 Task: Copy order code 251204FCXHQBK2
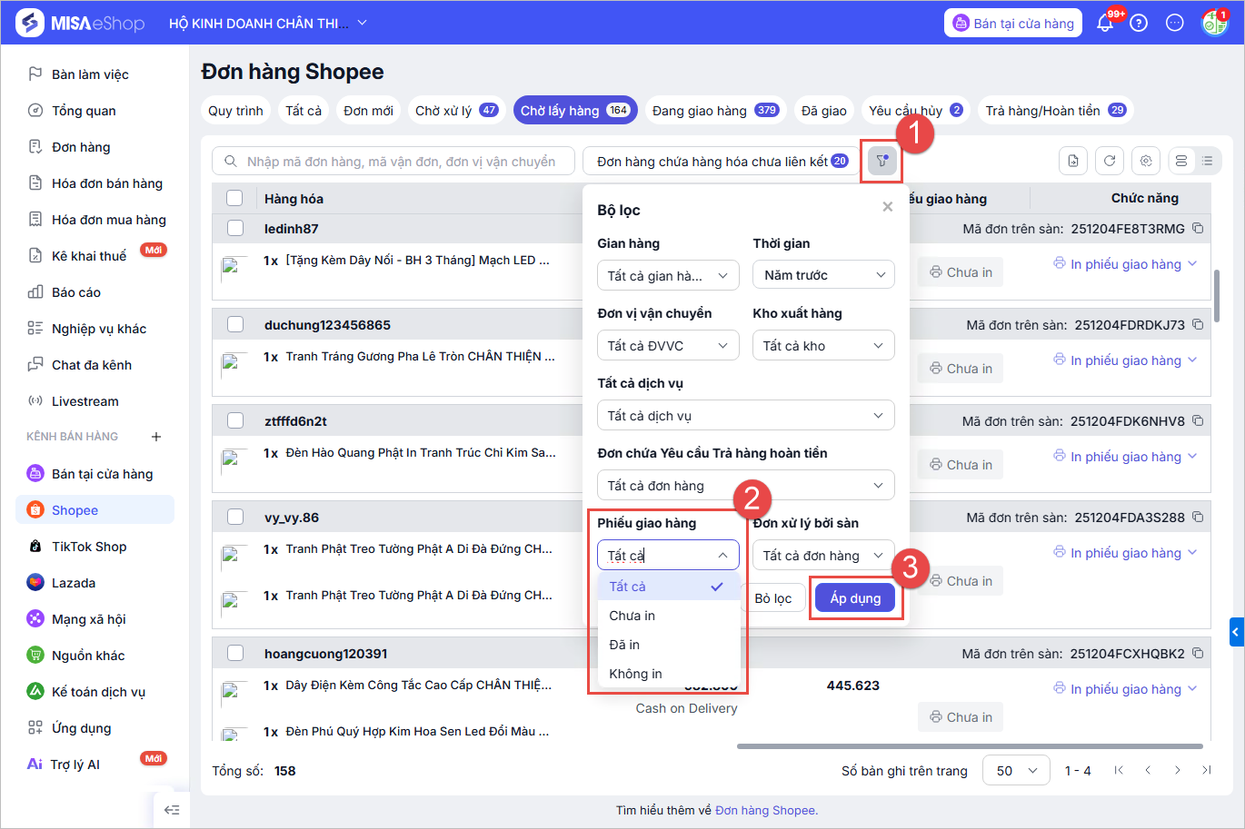1198,654
